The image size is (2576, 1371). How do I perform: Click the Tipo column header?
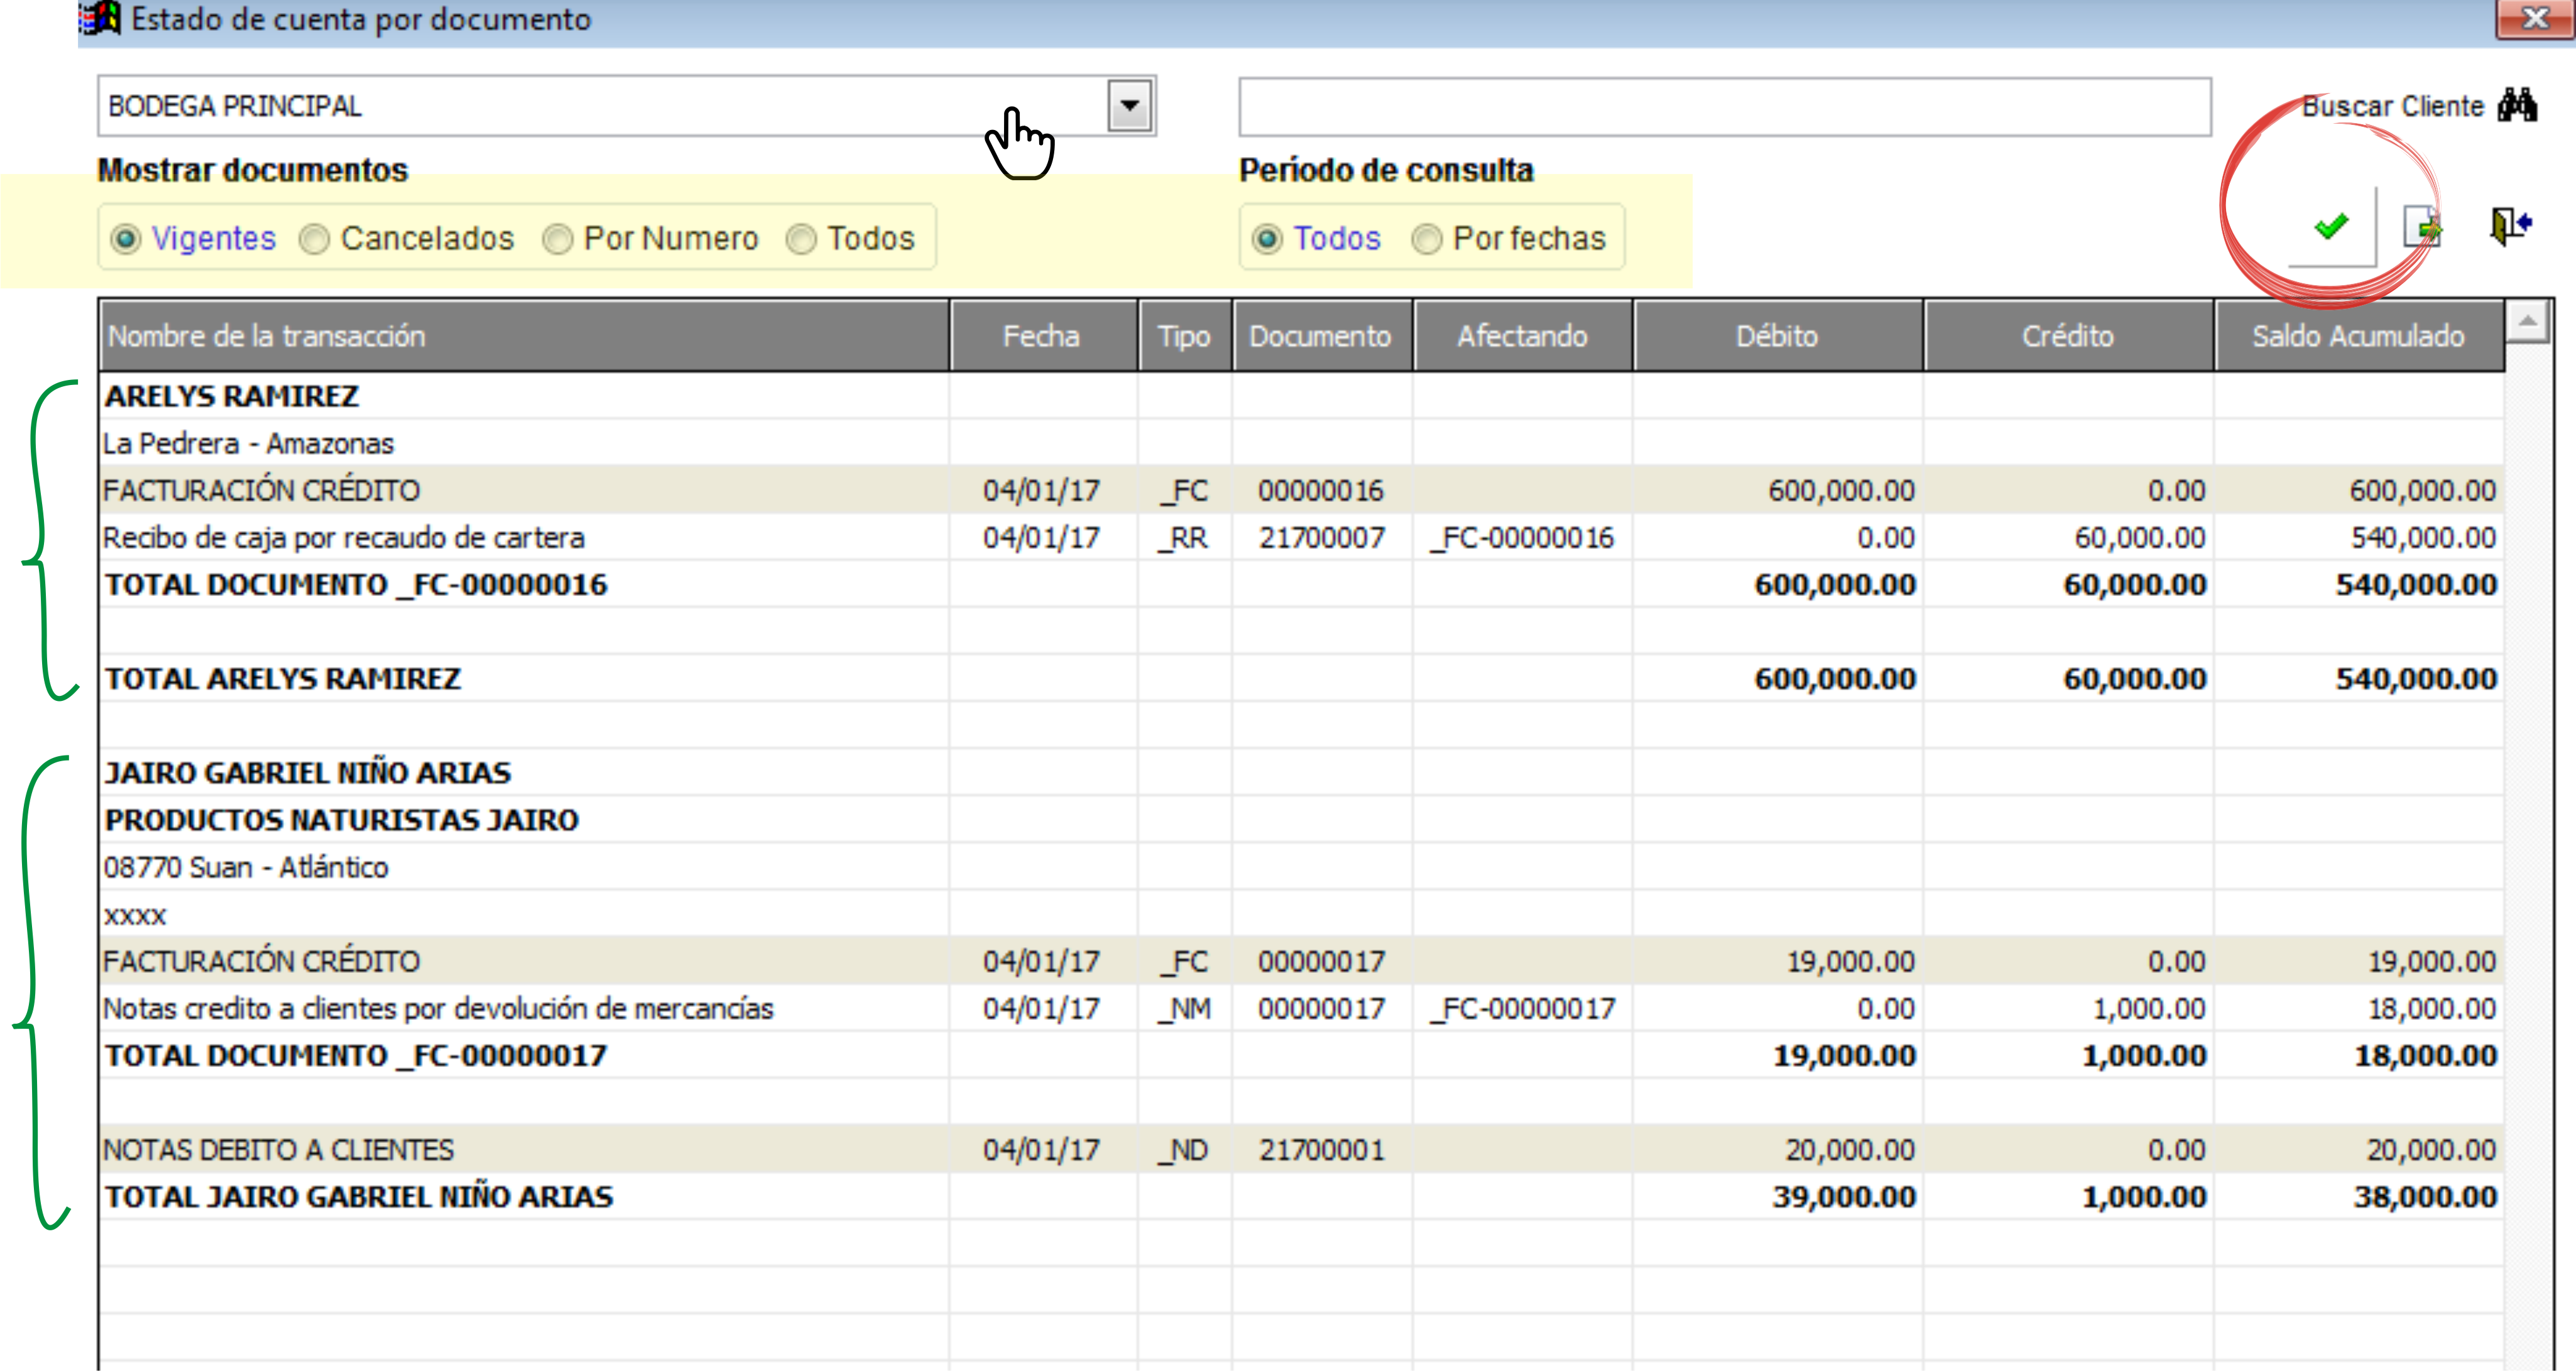coord(1185,336)
